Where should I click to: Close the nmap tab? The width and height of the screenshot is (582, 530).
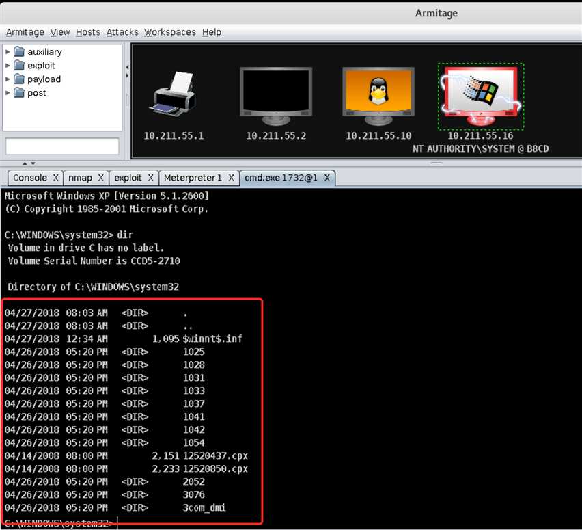click(x=100, y=178)
